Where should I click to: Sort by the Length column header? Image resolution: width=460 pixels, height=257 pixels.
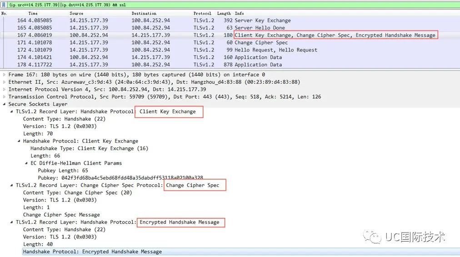point(224,14)
